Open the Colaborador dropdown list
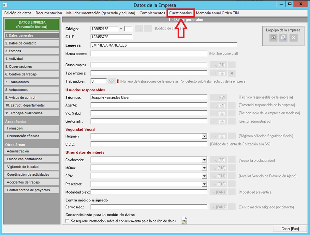Viewport: 310px width, 235px height. tap(204, 160)
